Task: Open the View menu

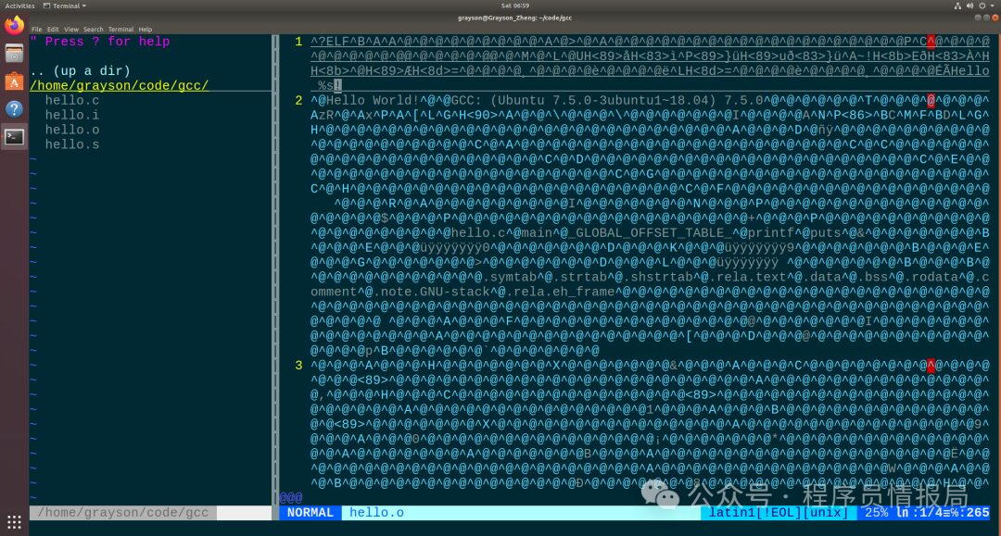Action: (x=71, y=30)
